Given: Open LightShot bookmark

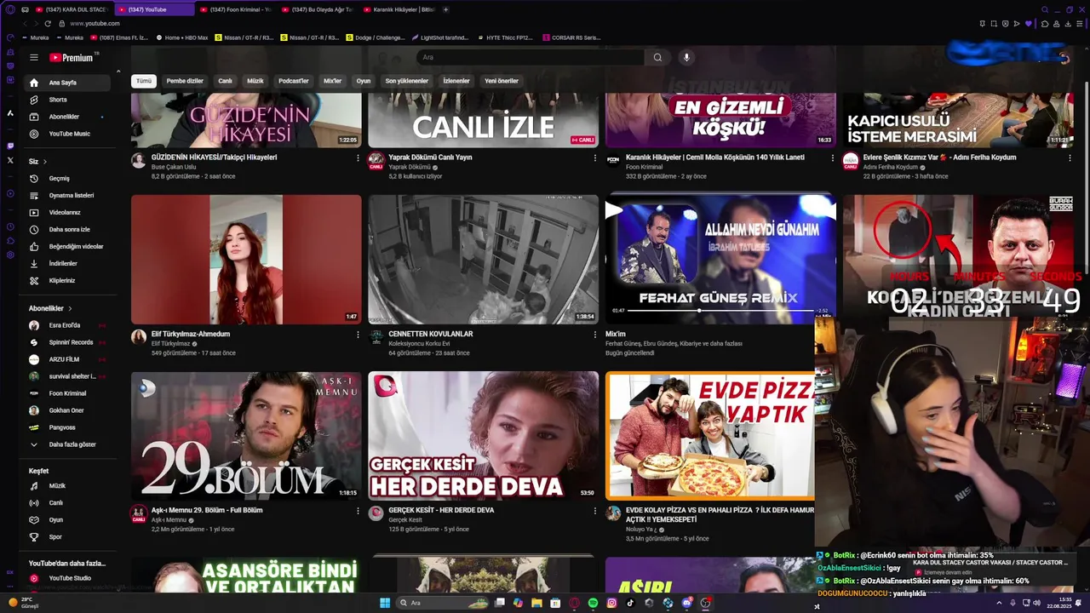Looking at the screenshot, I should (440, 37).
